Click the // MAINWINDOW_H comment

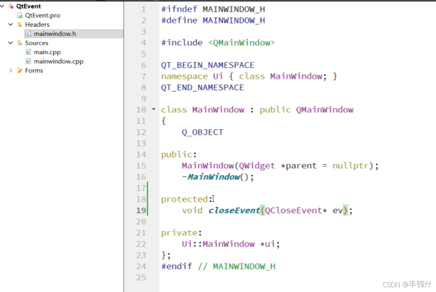[236, 266]
